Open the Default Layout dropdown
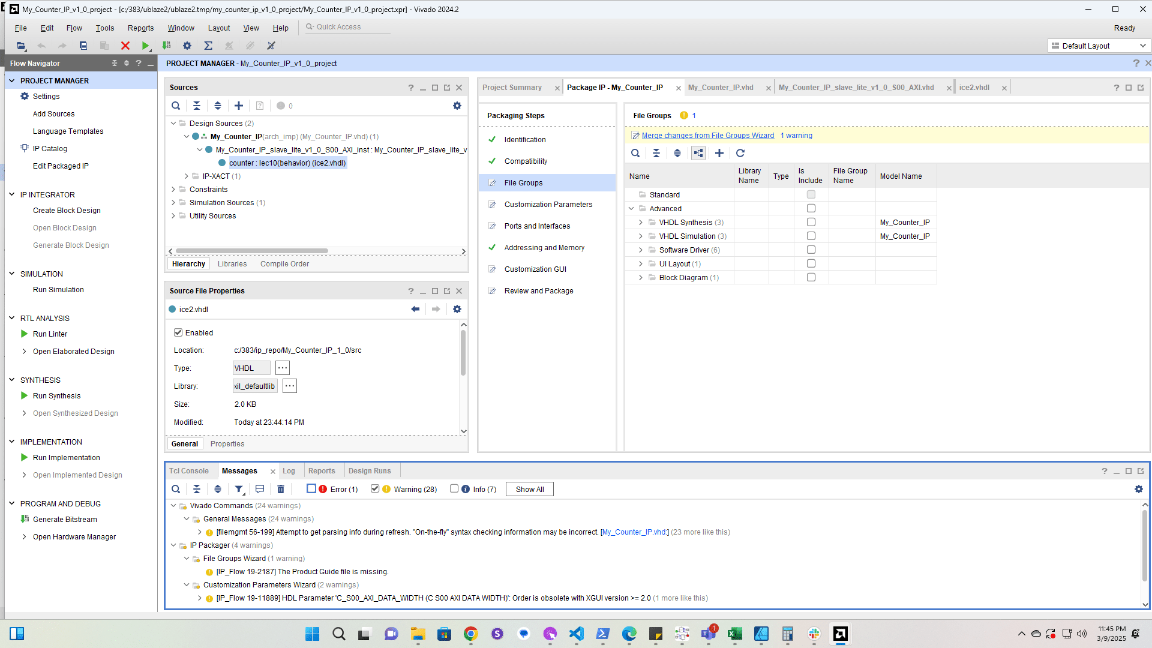The image size is (1152, 648). tap(1099, 46)
